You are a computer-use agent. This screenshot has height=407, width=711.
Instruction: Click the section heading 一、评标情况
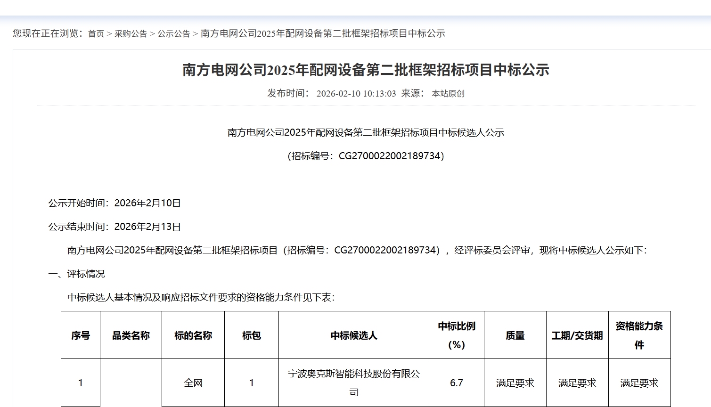click(x=76, y=274)
